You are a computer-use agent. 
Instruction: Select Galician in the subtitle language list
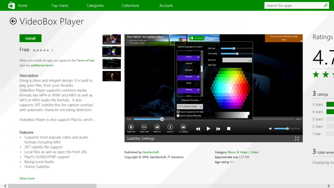[189, 63]
